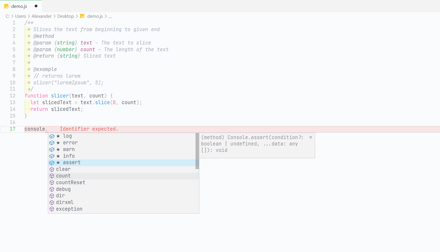440x252 pixels.
Task: Select the log method icon in suggestions
Action: point(52,136)
